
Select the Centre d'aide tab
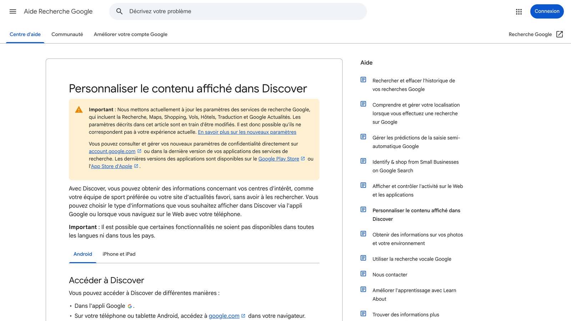[x=25, y=35]
